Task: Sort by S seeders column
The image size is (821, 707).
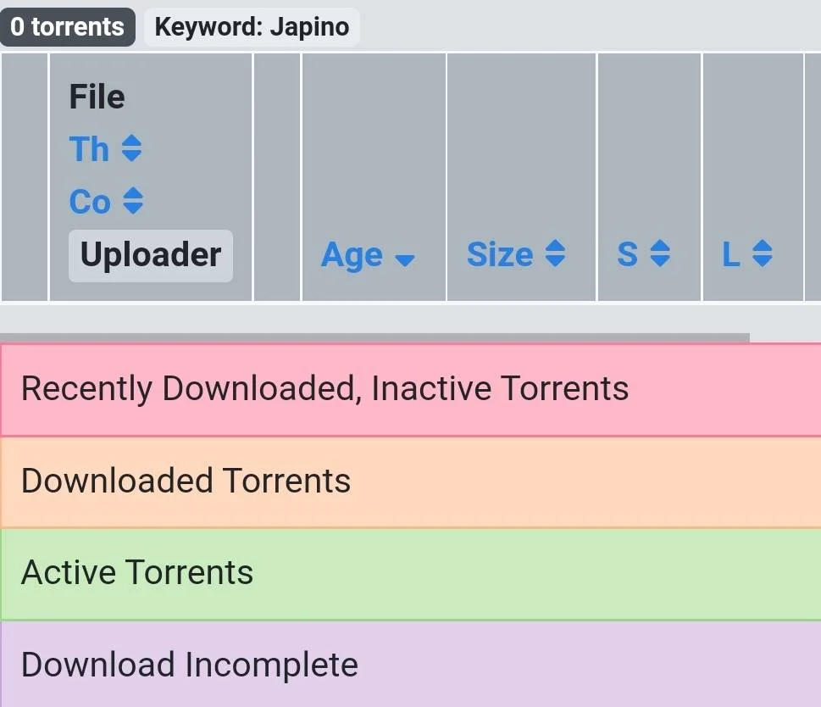Action: [x=644, y=254]
